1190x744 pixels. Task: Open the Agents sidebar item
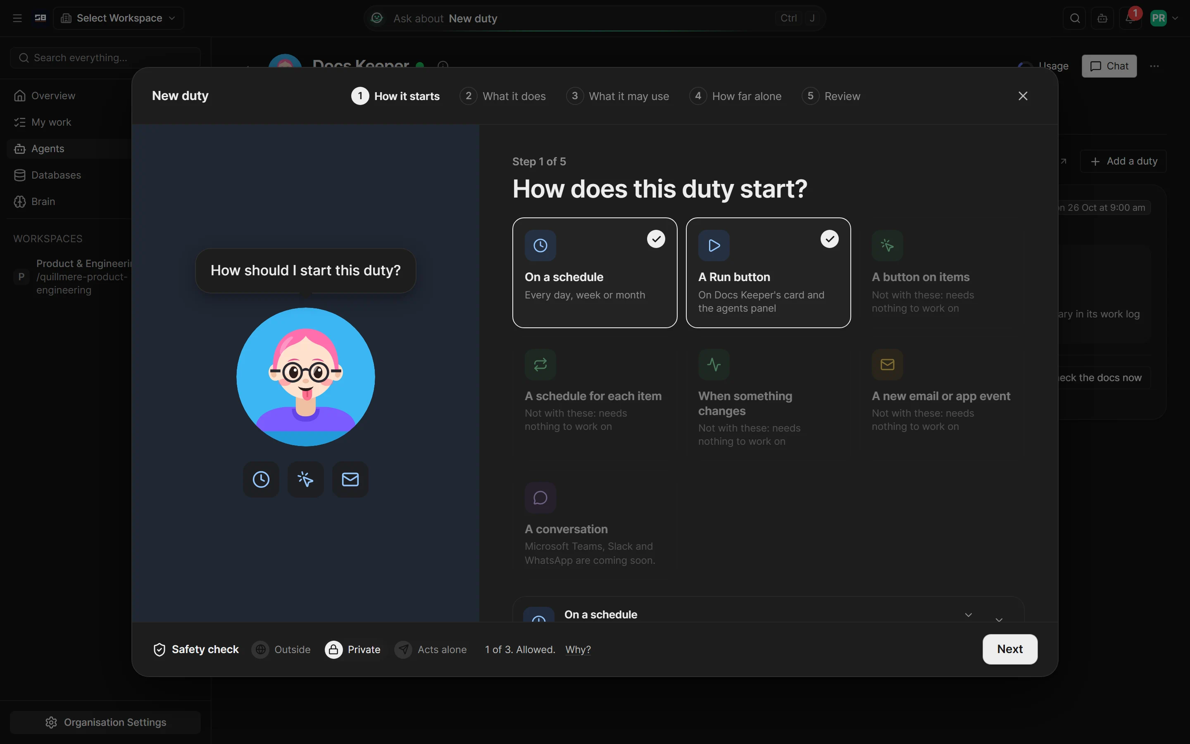click(69, 149)
